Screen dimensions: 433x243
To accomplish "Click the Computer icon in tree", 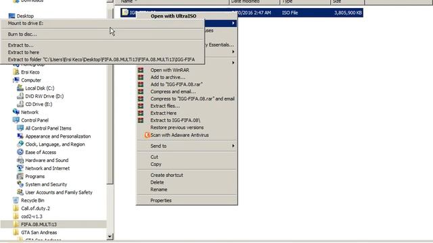I will pyautogui.click(x=16, y=80).
